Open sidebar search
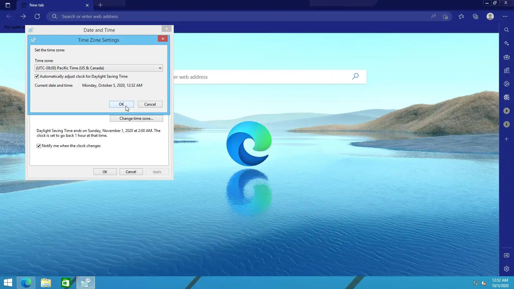The height and width of the screenshot is (289, 514). click(x=507, y=30)
